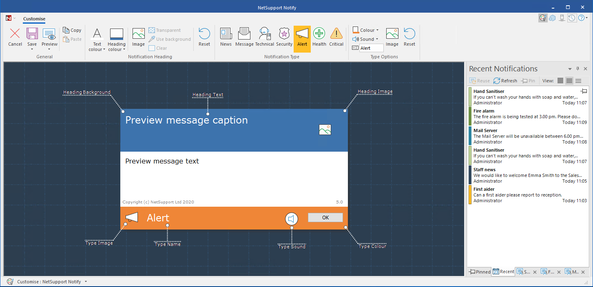Open the Image picker in Notification Heading
Viewport: 593px width, 287px height.
pyautogui.click(x=138, y=38)
